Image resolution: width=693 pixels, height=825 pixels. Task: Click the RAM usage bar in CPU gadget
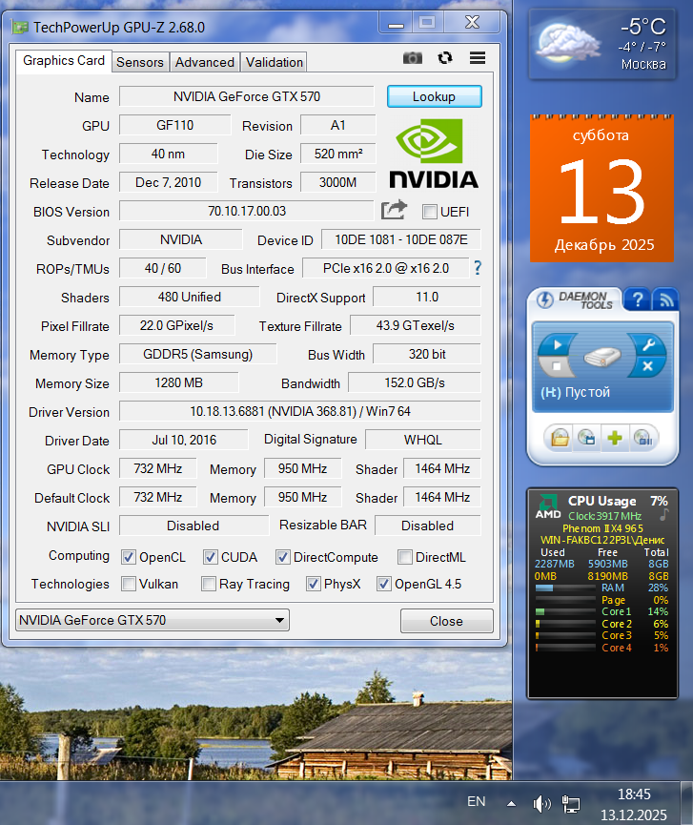(x=564, y=588)
